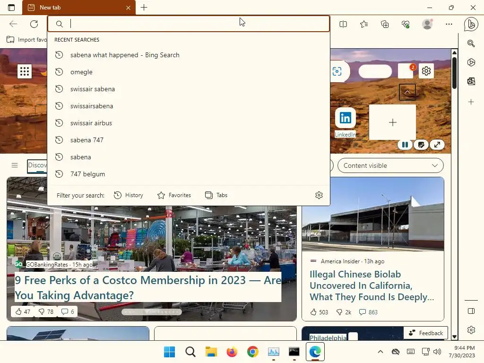Edit the background image
The image size is (484, 363).
click(x=421, y=145)
